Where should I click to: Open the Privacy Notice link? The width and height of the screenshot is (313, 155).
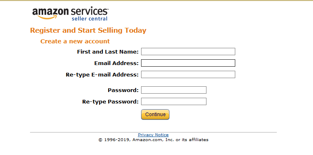pos(153,135)
